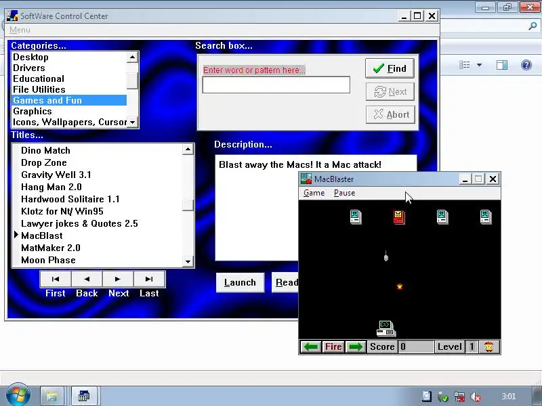Select the Games and Fun category

(x=69, y=100)
